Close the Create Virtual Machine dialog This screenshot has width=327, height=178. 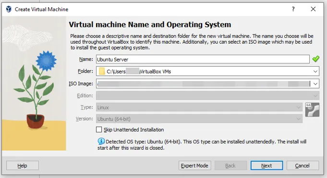tap(313, 9)
